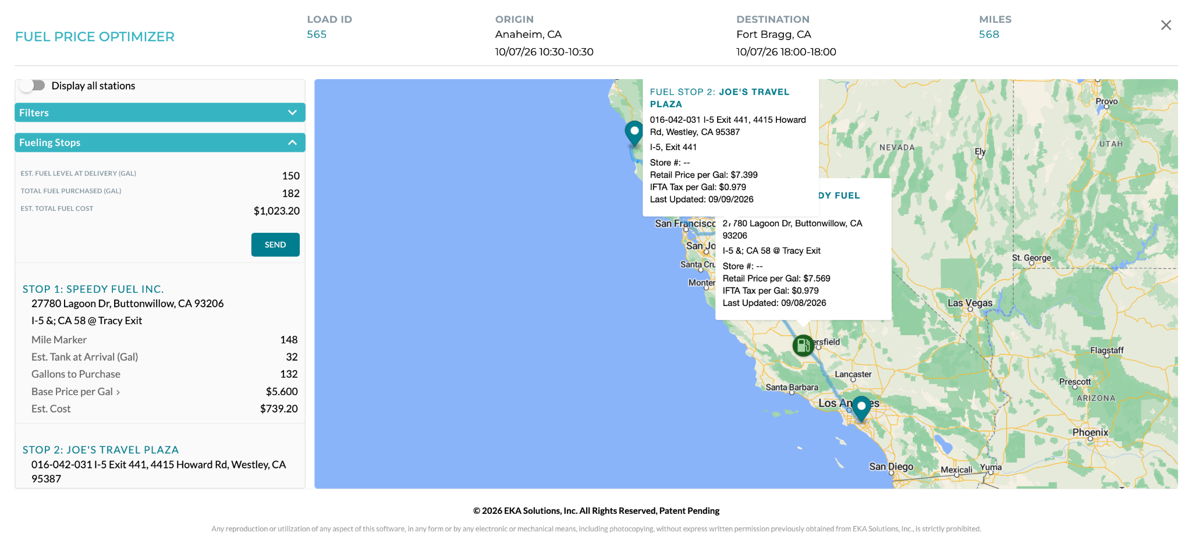Click Last Updated: 09/09/2026 in popup

click(701, 199)
